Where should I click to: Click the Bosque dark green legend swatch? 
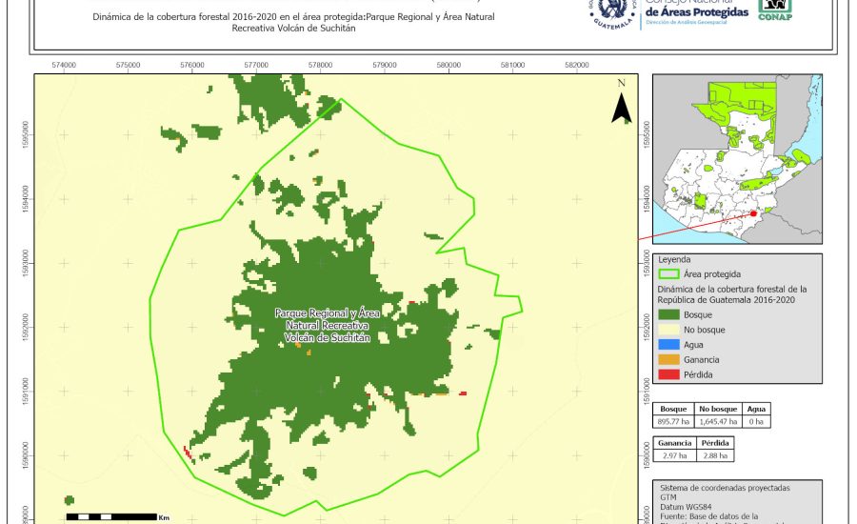[x=670, y=314]
